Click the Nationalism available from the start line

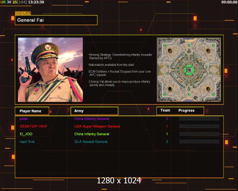[x=111, y=65]
